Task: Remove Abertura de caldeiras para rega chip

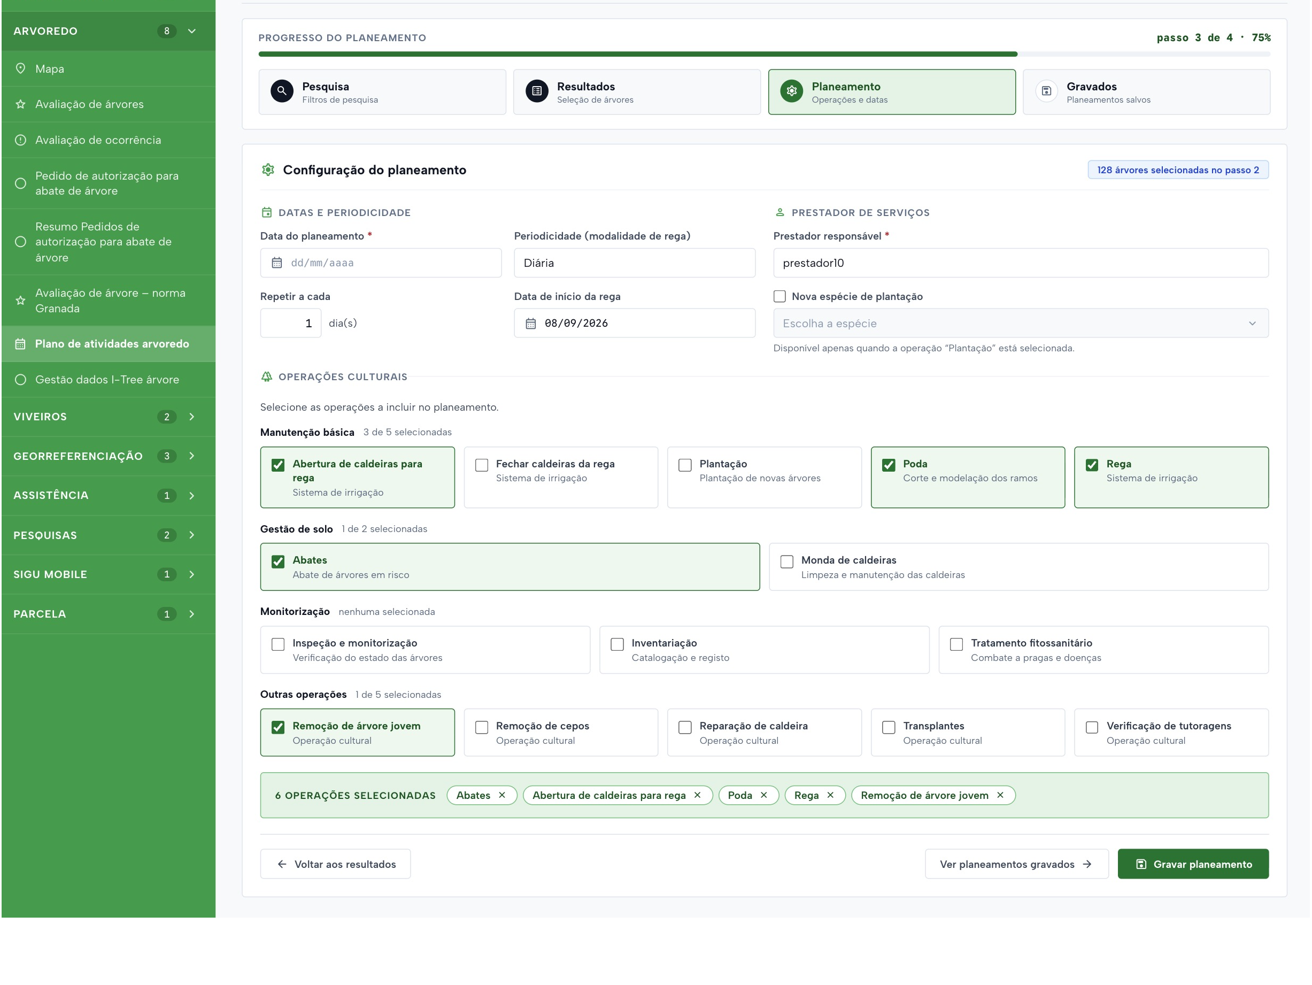Action: click(698, 795)
